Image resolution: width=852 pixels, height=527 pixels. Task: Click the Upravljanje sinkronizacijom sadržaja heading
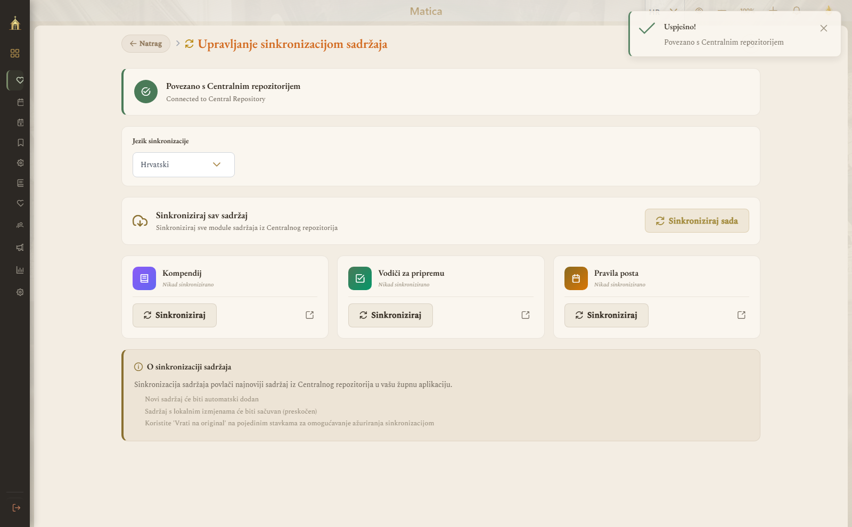pyautogui.click(x=293, y=44)
